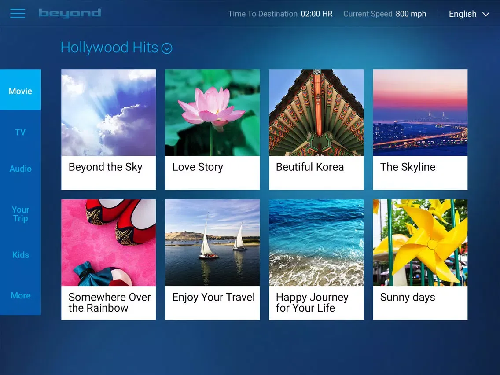Go to the Kids sidebar tab
Image resolution: width=500 pixels, height=375 pixels.
point(20,255)
